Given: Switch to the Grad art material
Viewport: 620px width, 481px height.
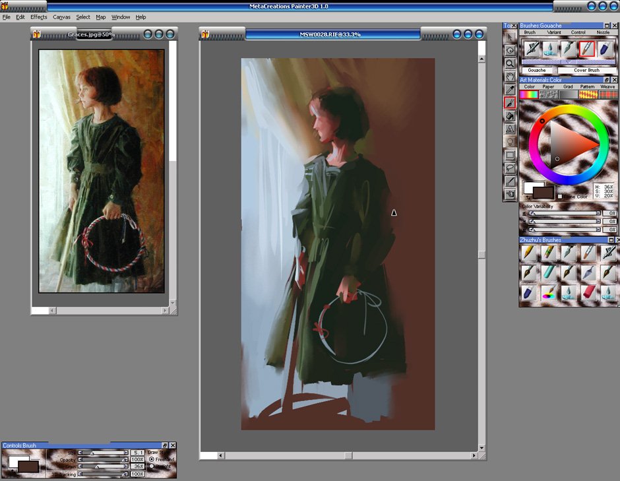Looking at the screenshot, I should 568,94.
